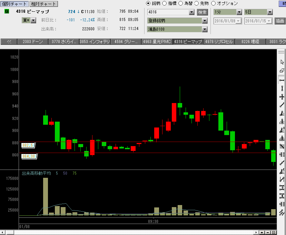Click the 75 moving average period label
Image resolution: width=286 pixels, height=235 pixels.
[x=75, y=173]
